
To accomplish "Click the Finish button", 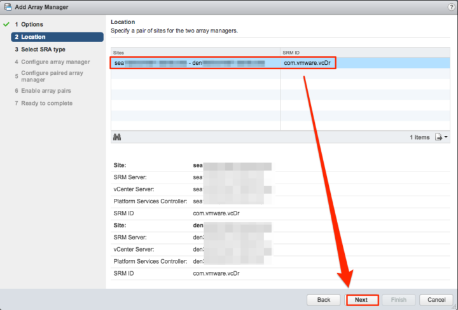I will (399, 299).
